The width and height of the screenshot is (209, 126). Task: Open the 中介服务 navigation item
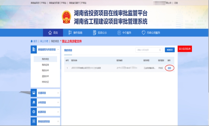click(124, 32)
